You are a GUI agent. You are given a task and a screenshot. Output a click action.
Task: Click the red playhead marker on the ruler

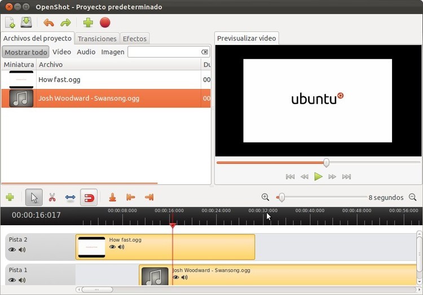point(173,226)
